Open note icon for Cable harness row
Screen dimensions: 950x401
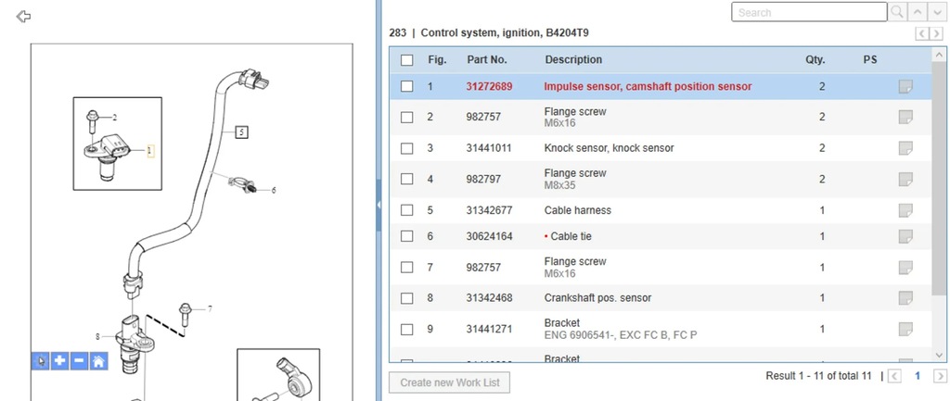[x=905, y=210]
